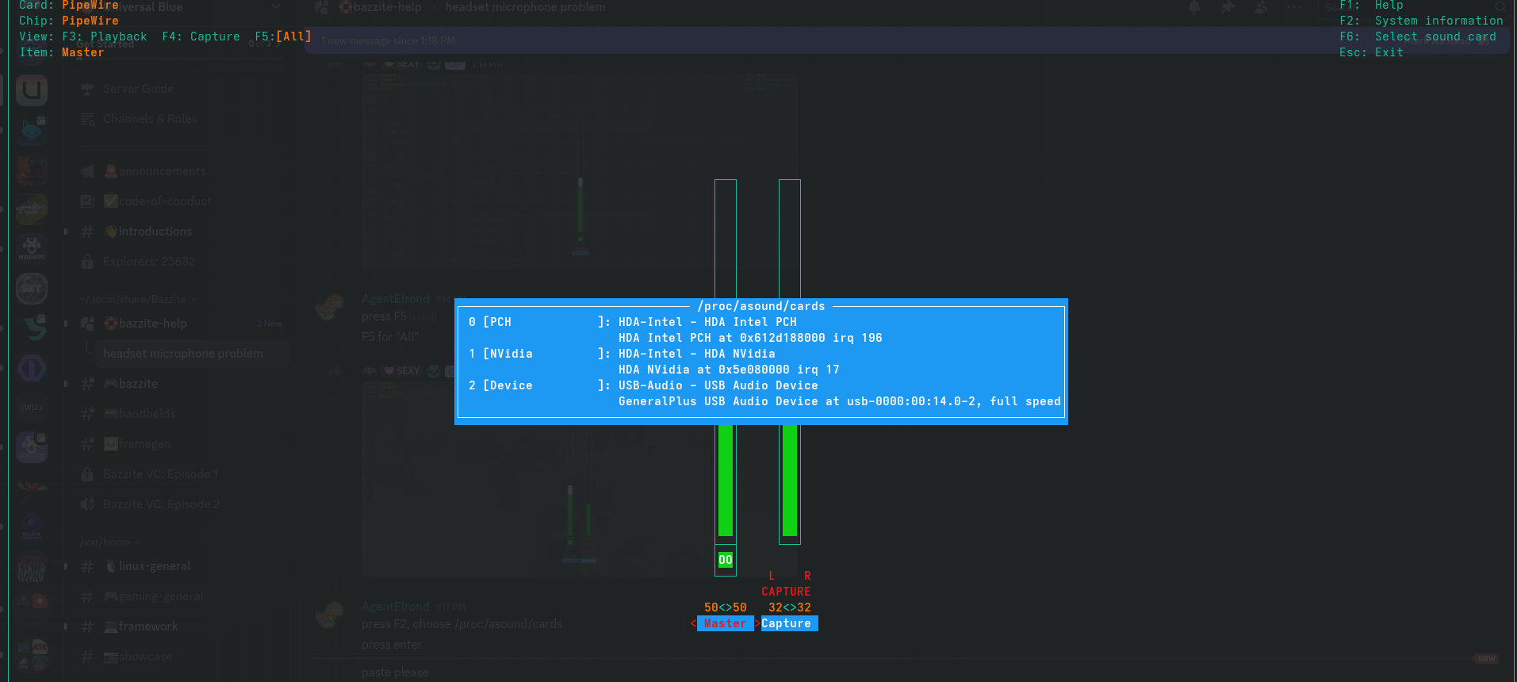Click the notification bell icon in Discord header
Image resolution: width=1517 pixels, height=682 pixels.
[1194, 7]
